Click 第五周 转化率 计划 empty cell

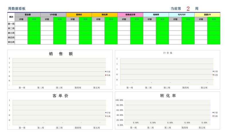tap(98, 42)
